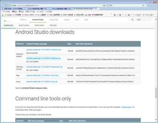Download the Windows 64-bit zip package
The height and width of the screenshot is (123, 158).
click(x=44, y=58)
